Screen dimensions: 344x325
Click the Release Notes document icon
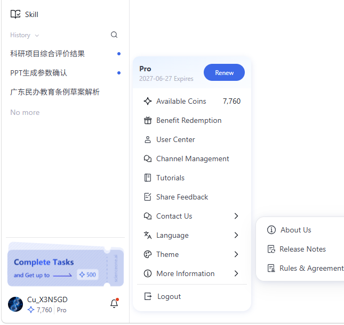pos(271,249)
